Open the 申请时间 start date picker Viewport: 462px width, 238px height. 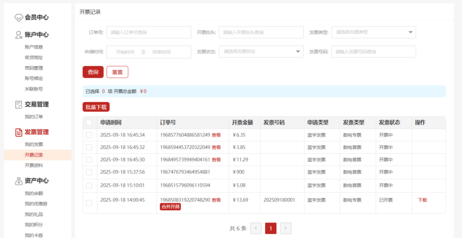click(126, 52)
